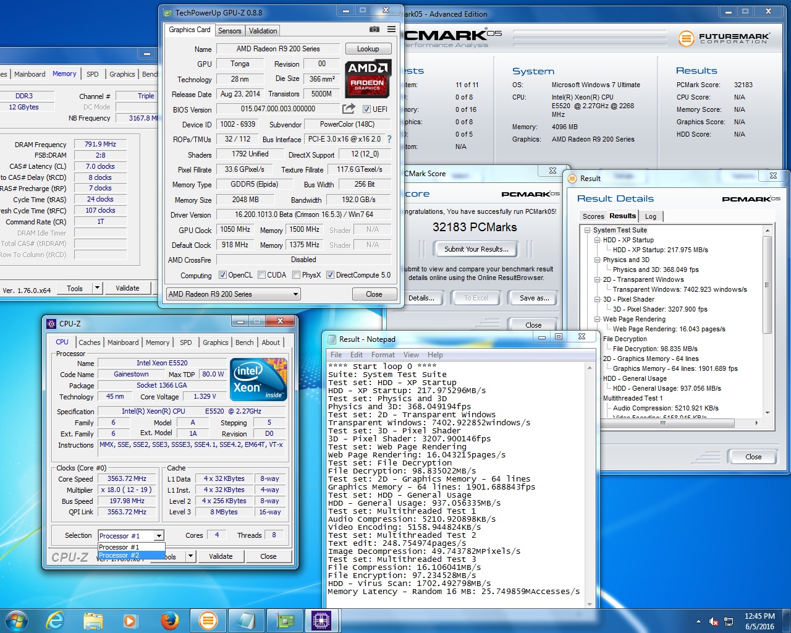Select Memory tab in background CPU-Z window
The height and width of the screenshot is (633, 791).
click(x=64, y=74)
